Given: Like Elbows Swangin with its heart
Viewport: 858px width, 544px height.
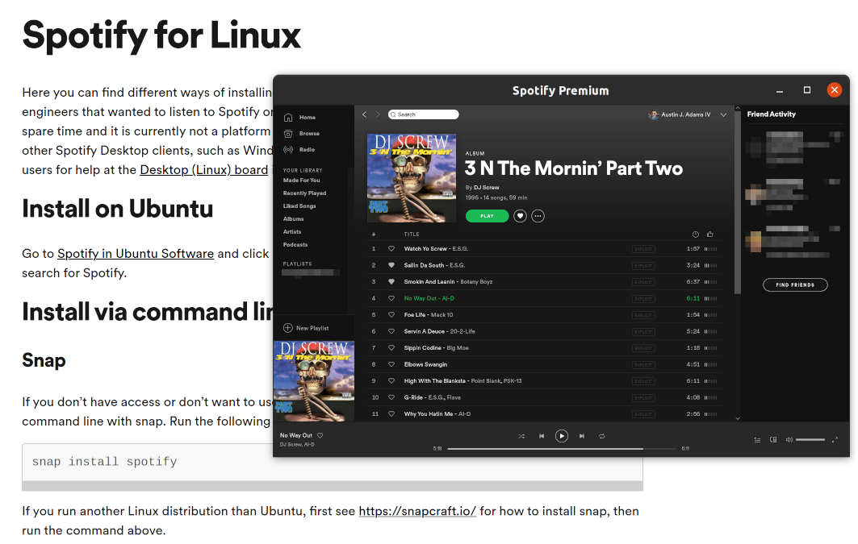Looking at the screenshot, I should [391, 364].
